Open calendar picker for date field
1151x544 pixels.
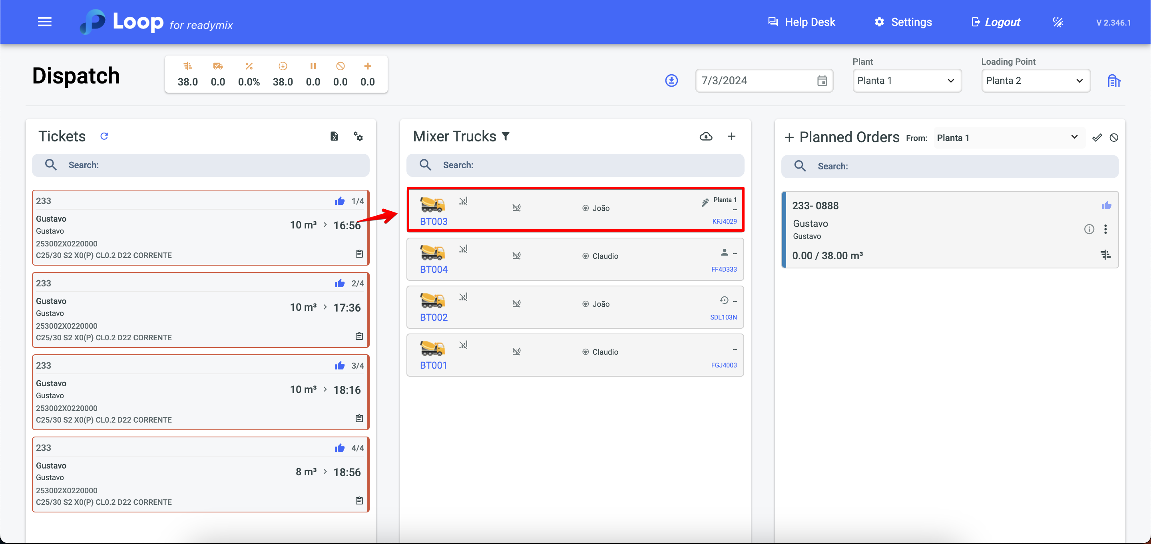click(822, 81)
